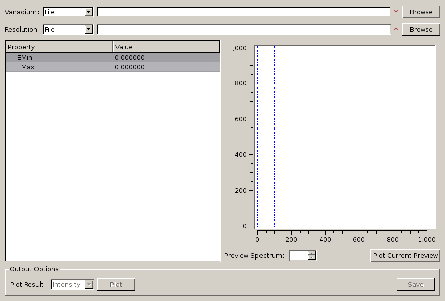This screenshot has width=445, height=301.
Task: Open the Vanadium source type dropdown
Action: click(x=68, y=12)
